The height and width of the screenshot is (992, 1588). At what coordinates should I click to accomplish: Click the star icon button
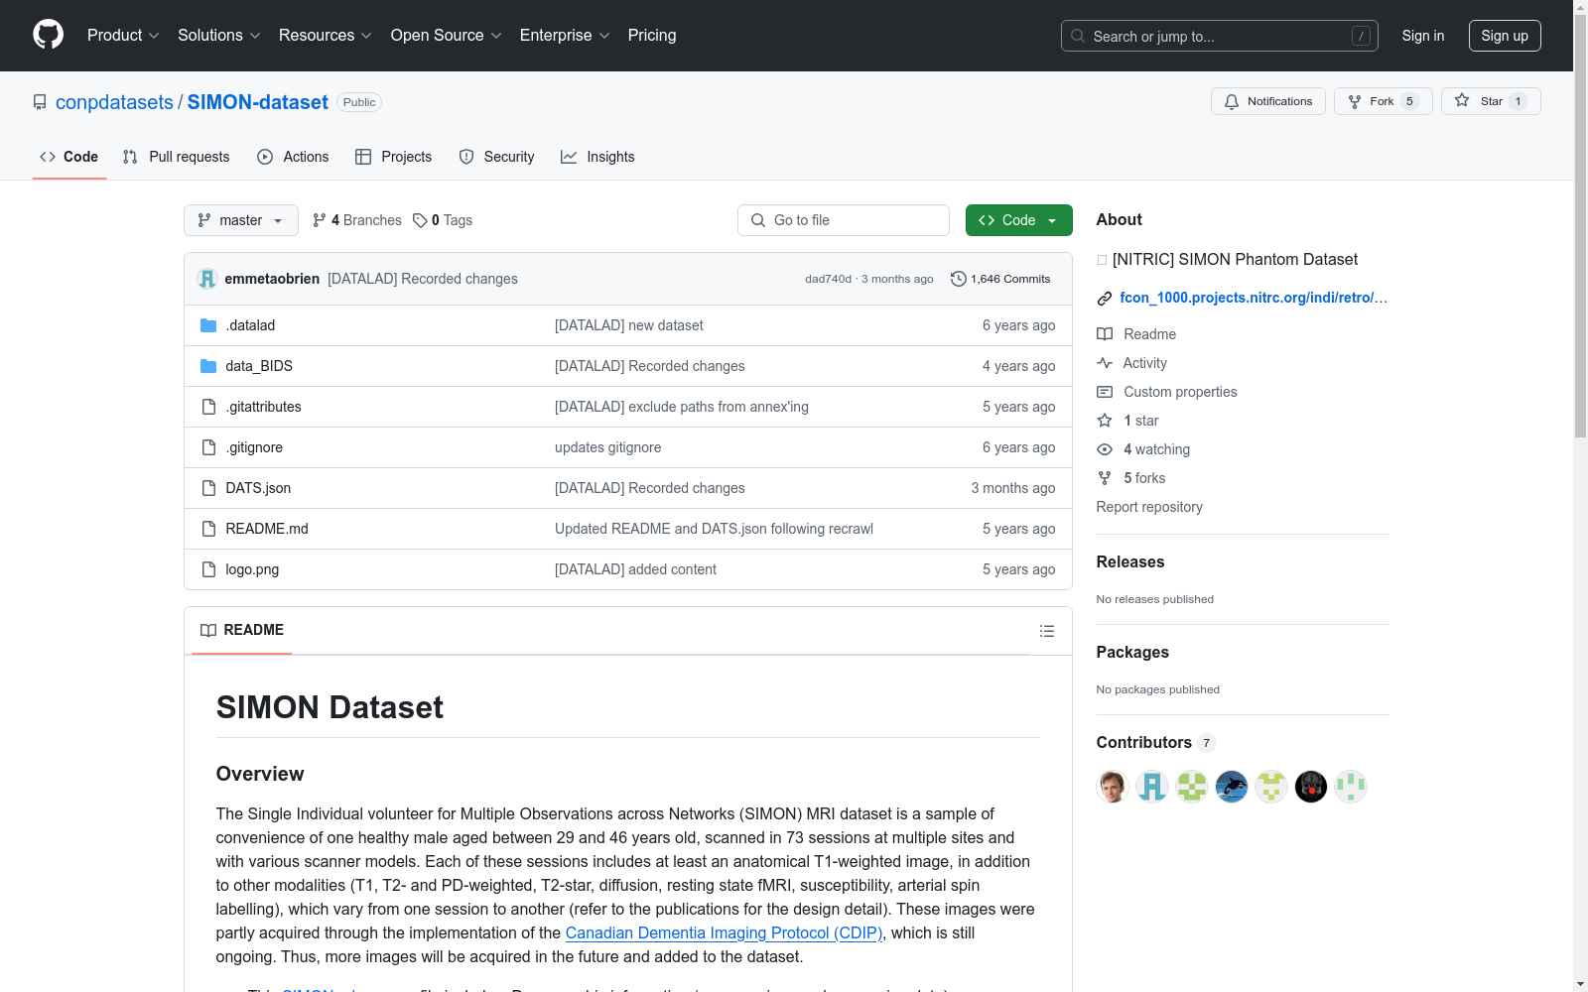coord(1462,100)
